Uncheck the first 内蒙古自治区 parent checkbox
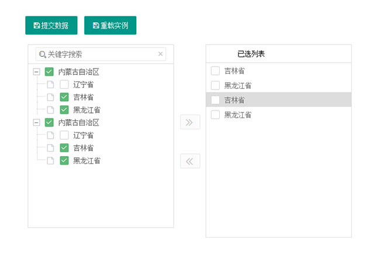 (49, 72)
